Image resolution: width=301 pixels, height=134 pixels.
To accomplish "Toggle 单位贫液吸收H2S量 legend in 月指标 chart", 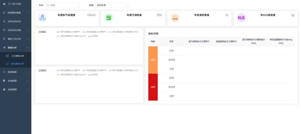I will [x=71, y=36].
